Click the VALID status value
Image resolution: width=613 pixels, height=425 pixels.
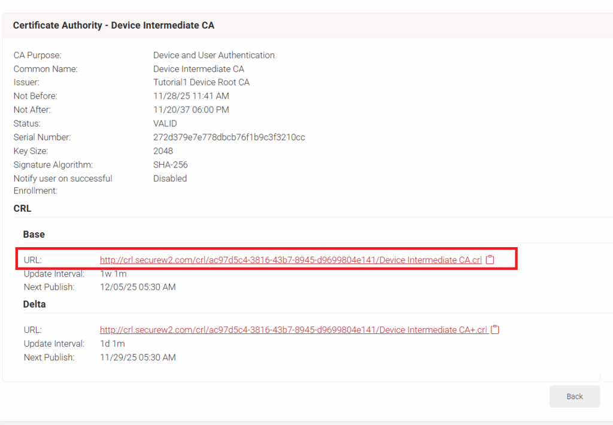164,123
